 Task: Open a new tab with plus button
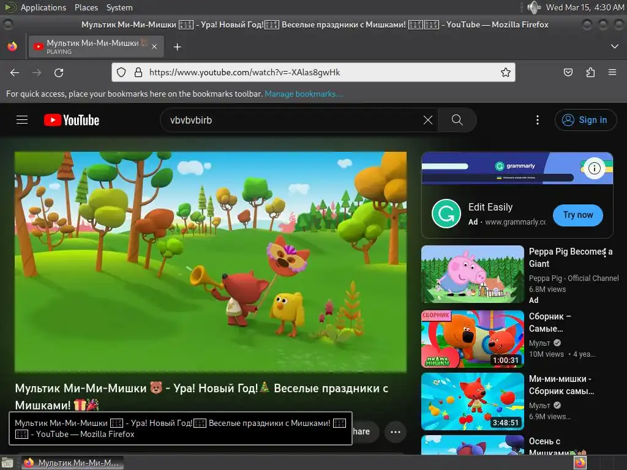[177, 47]
